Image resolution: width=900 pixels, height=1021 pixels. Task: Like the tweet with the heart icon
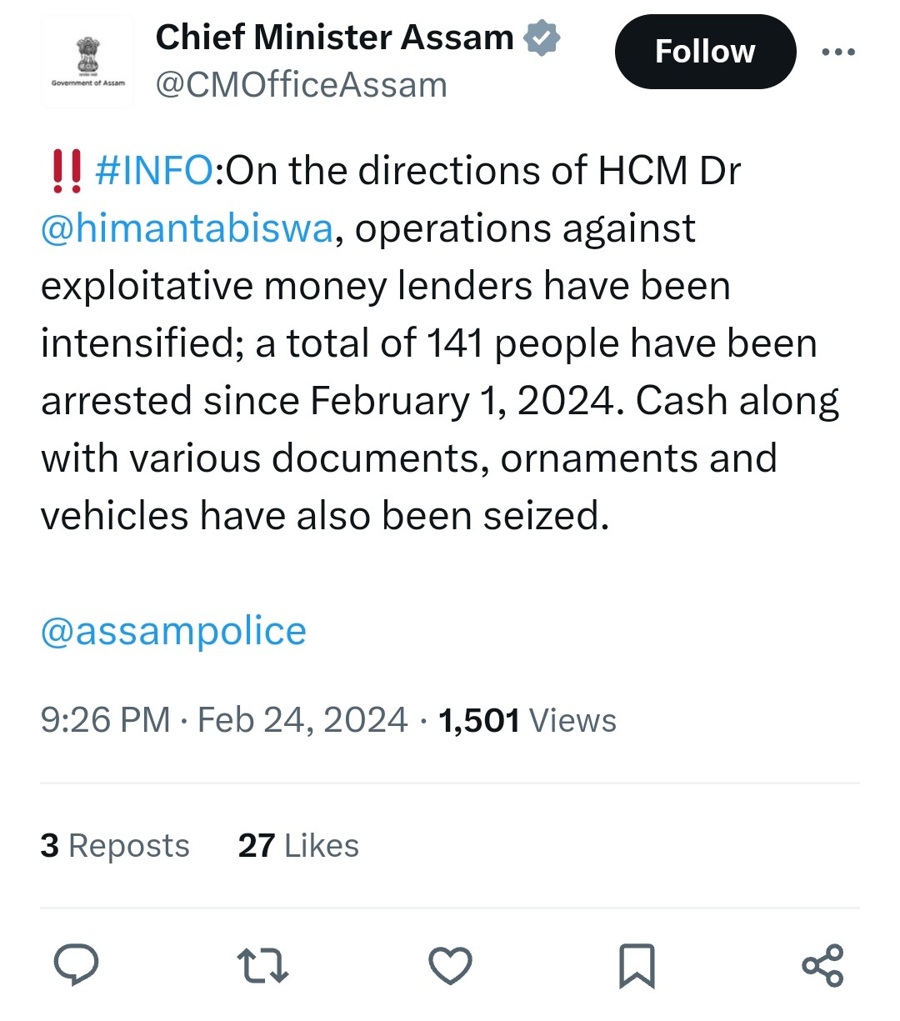pos(450,965)
